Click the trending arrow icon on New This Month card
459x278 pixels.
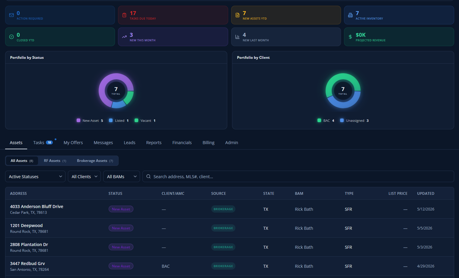pos(124,37)
